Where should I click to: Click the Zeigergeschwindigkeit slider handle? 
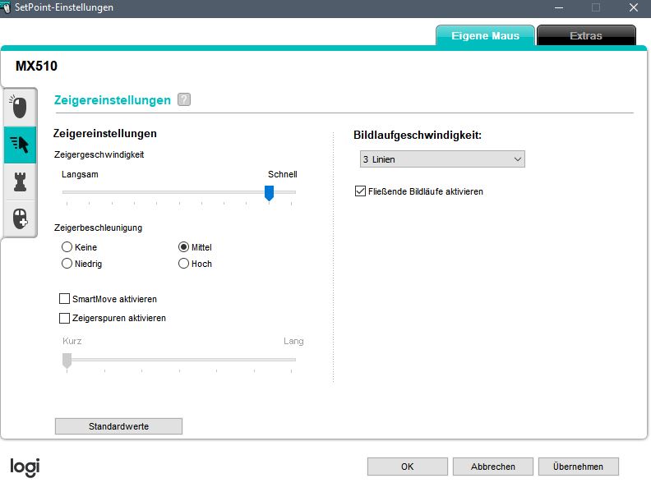(269, 193)
